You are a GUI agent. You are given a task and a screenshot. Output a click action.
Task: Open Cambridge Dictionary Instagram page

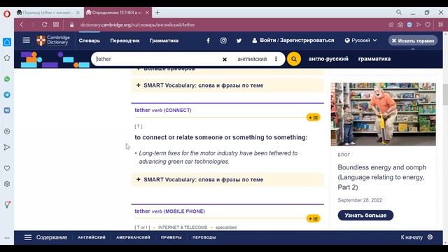pos(223,41)
